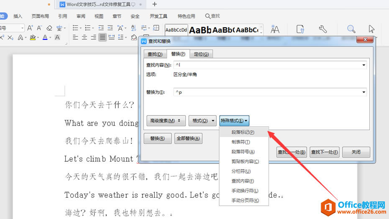The image size is (389, 219).
Task: Open the 特色应用 ribbon tab
Action: 186,16
